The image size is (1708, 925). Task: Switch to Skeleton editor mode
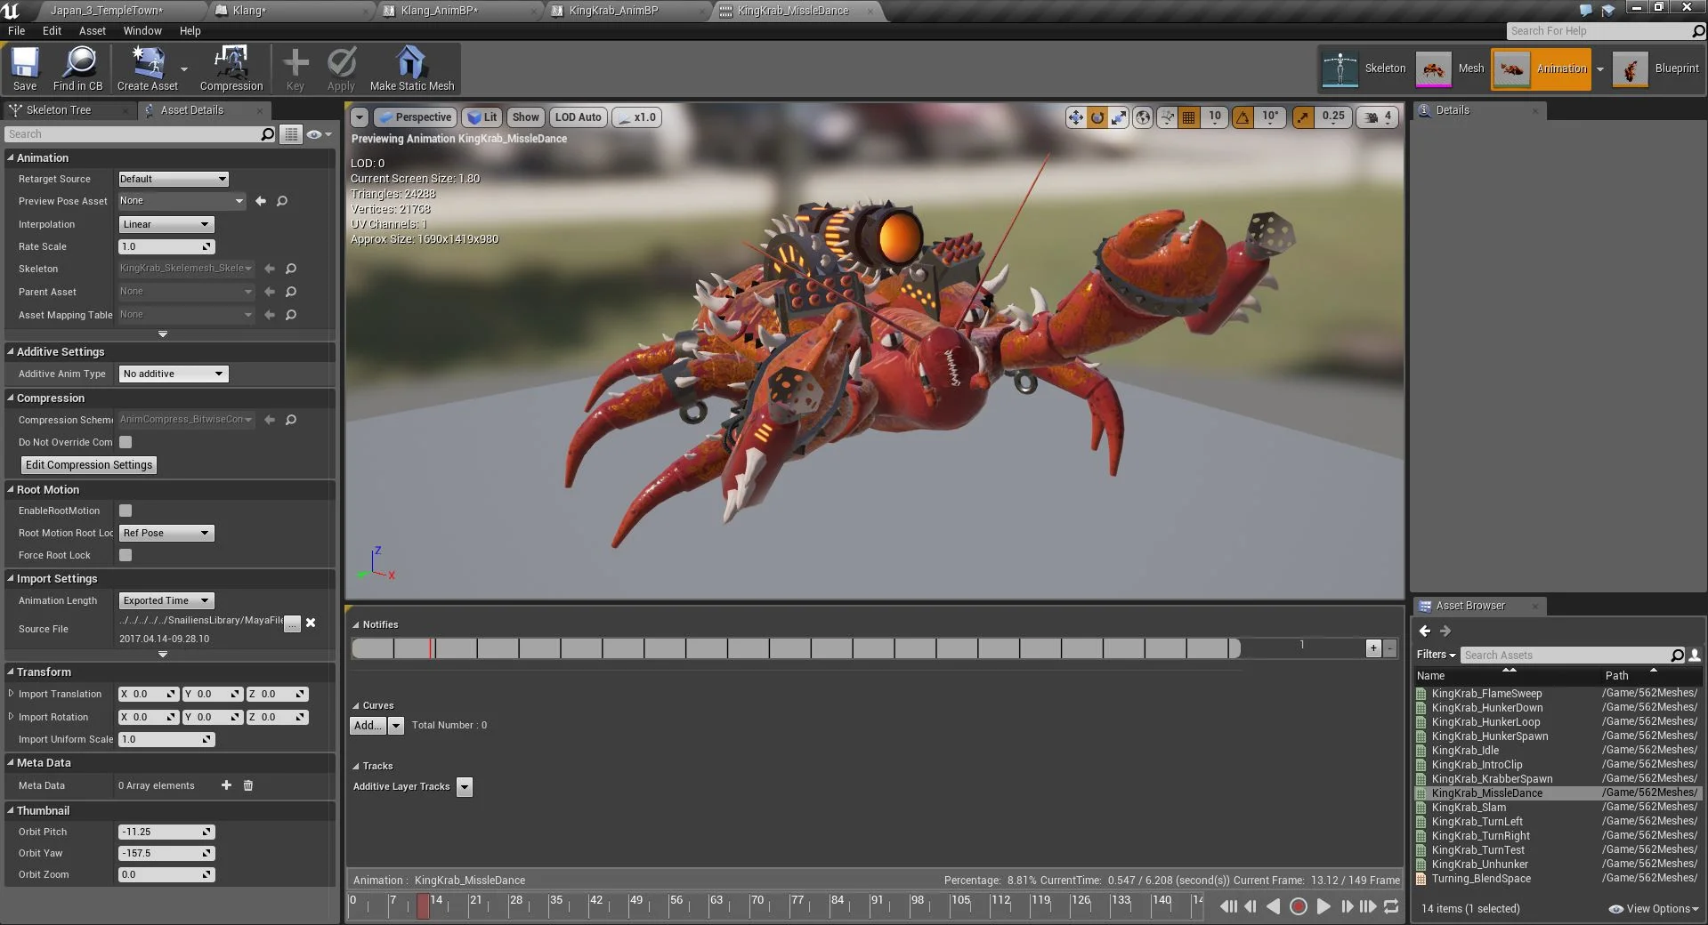click(x=1364, y=68)
